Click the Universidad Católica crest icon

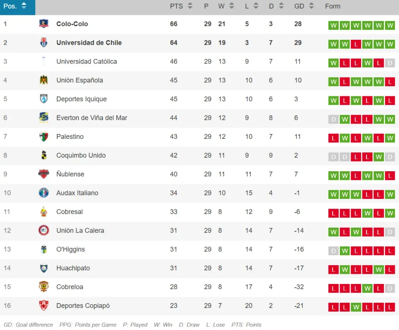click(44, 61)
